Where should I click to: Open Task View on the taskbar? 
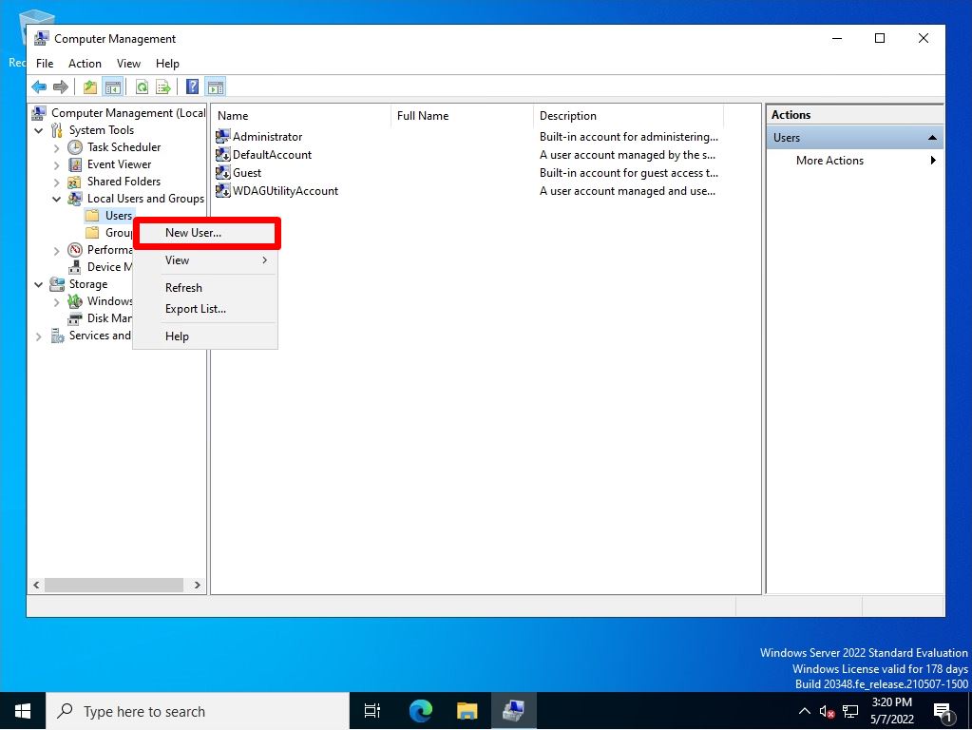(x=372, y=711)
